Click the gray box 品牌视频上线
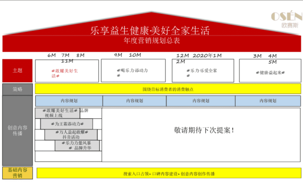This screenshot has width=303, height=191. (57, 113)
